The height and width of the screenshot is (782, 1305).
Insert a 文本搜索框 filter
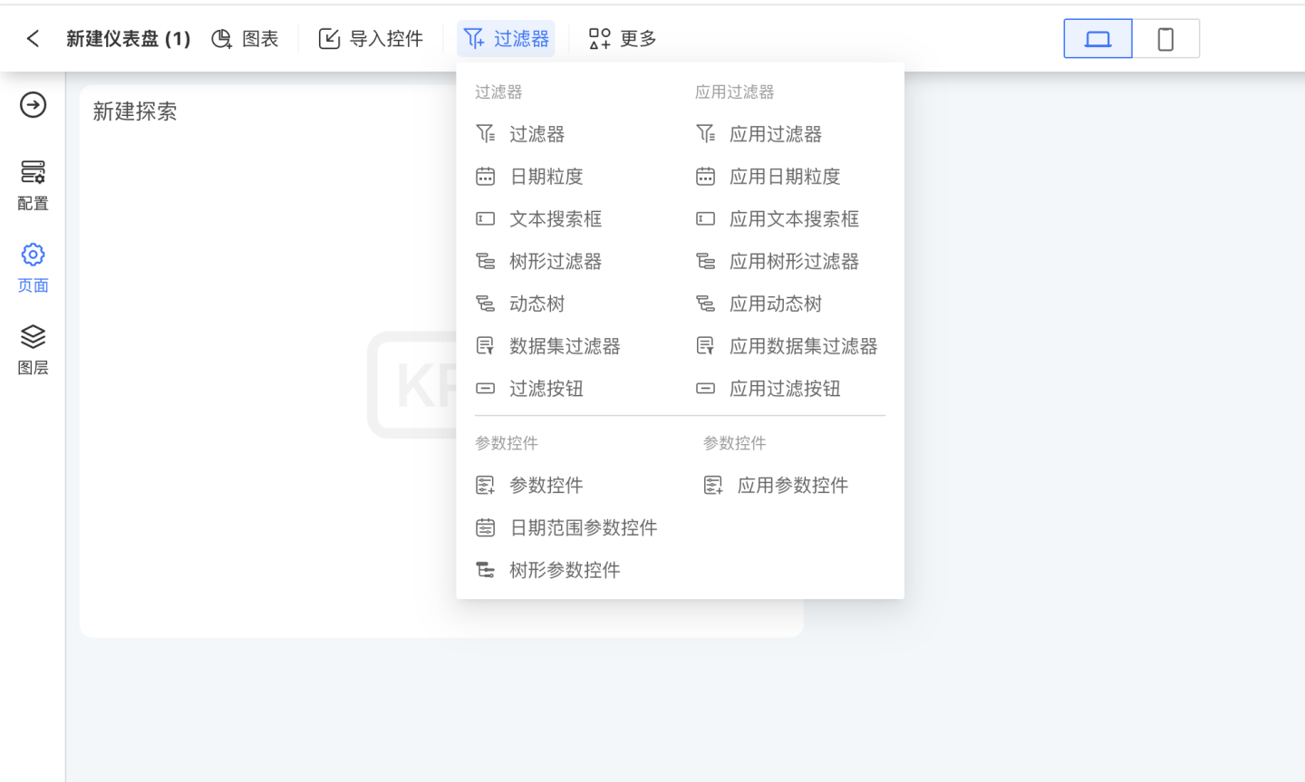(x=555, y=219)
